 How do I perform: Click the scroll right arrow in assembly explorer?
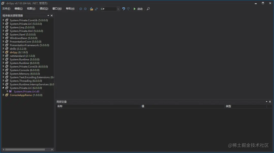point(52,149)
